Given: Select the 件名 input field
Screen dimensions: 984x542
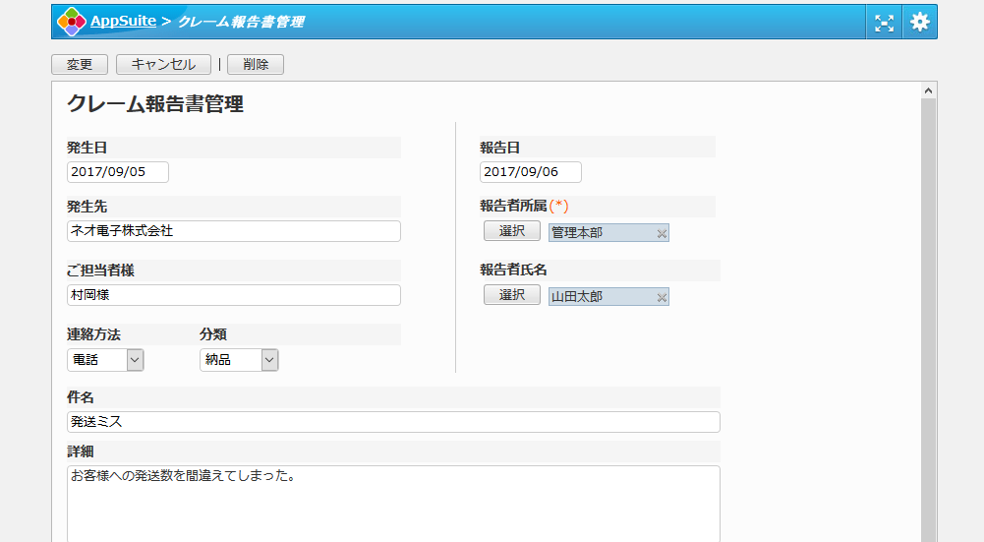Looking at the screenshot, I should tap(393, 422).
